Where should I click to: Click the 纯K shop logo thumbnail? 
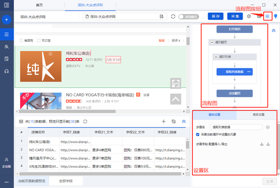tap(41, 67)
